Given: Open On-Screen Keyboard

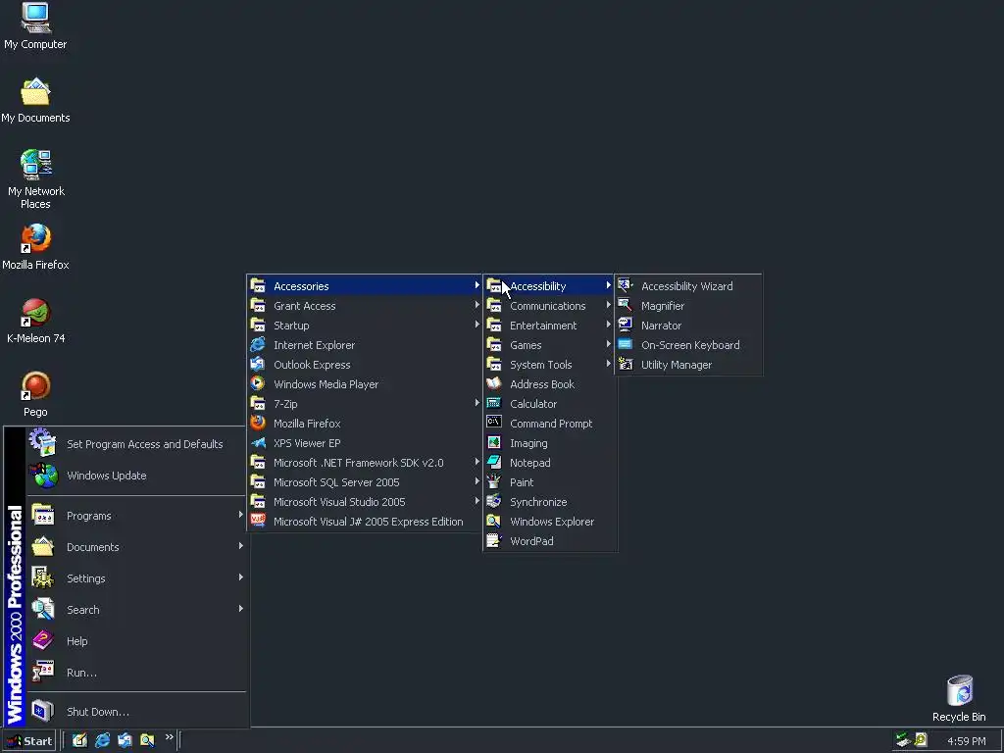Looking at the screenshot, I should [x=688, y=345].
